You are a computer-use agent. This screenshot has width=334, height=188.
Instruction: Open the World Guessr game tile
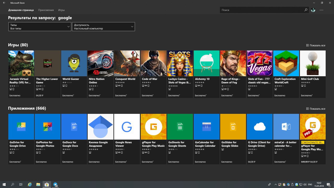pos(74,74)
